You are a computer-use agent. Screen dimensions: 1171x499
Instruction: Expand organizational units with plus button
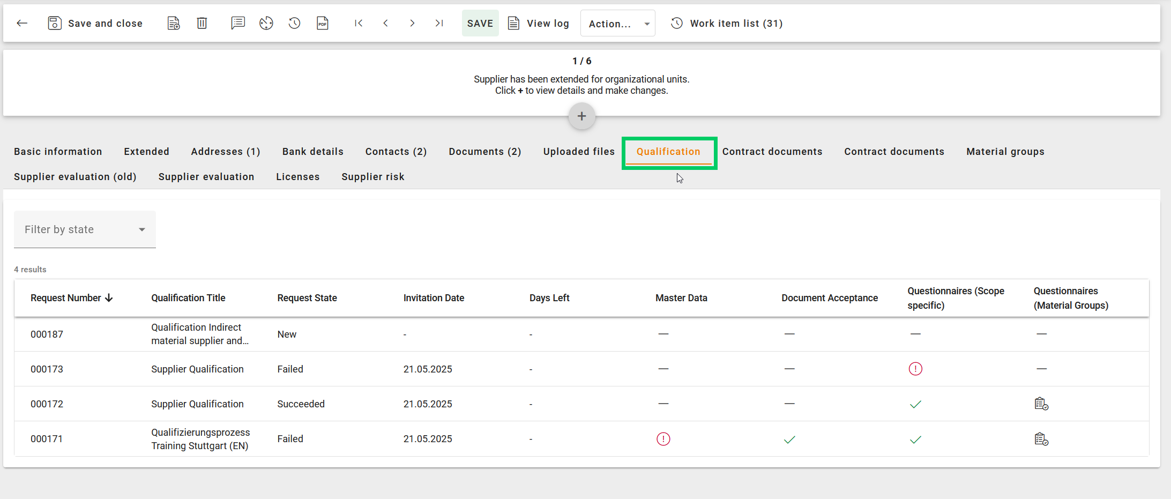581,116
